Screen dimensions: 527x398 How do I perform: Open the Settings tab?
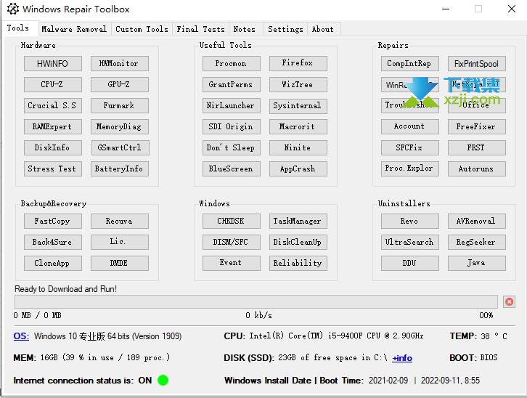[x=285, y=29]
